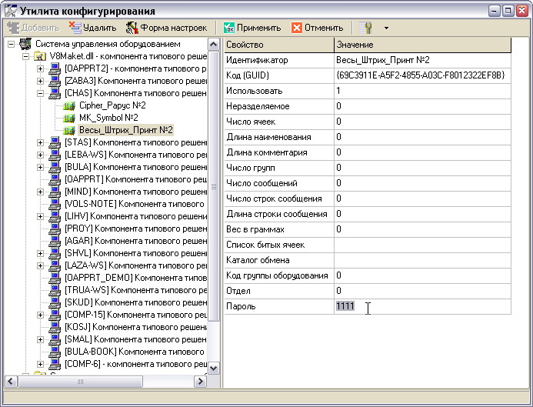Click the Отменить (Cancel) toolbar icon
Viewport: 533px width, 407px height.
(297, 28)
